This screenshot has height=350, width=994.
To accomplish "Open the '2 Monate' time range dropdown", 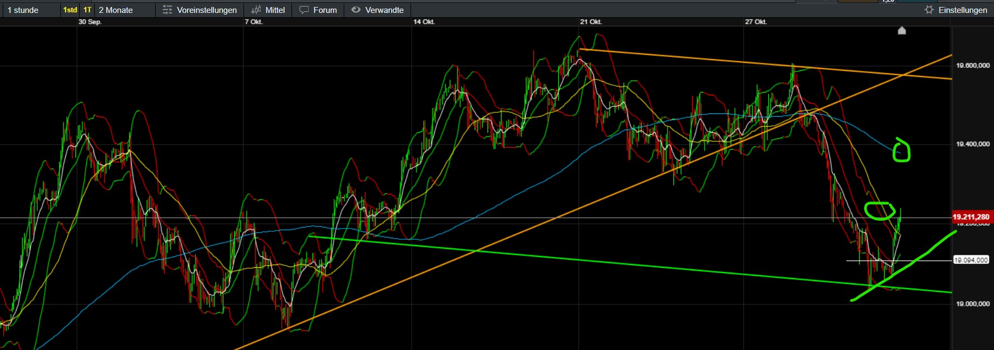I will coord(125,10).
